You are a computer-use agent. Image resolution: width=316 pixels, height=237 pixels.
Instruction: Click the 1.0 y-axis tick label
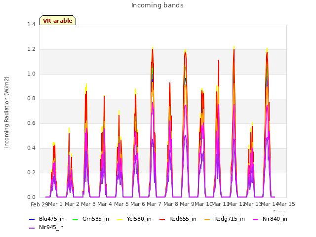(x=31, y=74)
